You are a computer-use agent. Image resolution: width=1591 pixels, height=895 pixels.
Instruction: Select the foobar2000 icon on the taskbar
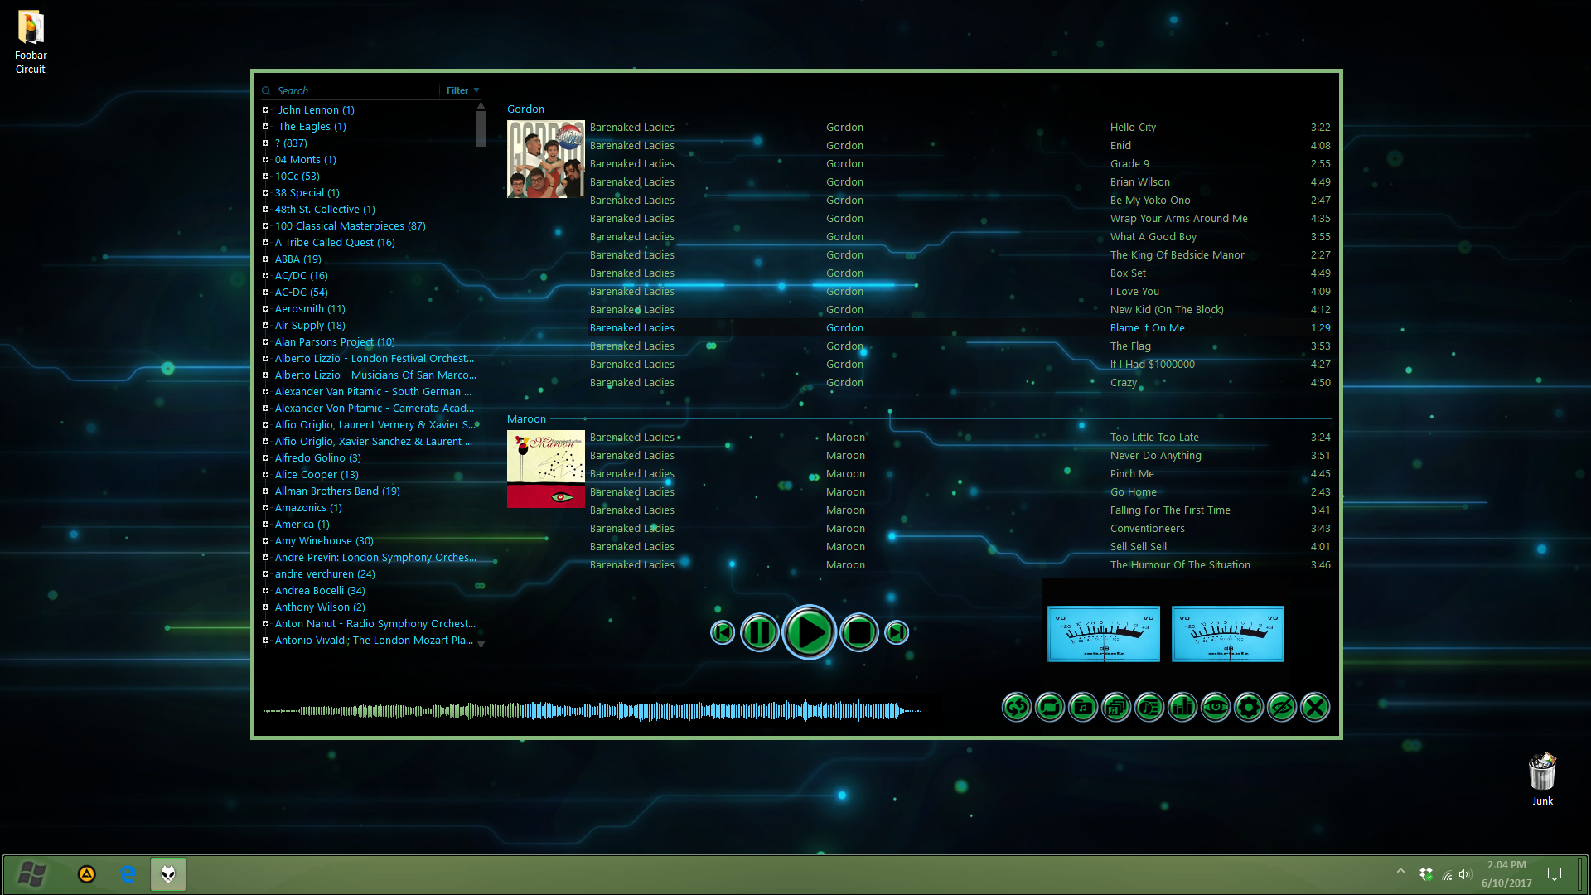pos(168,874)
